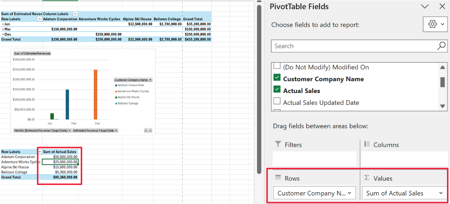Open the Row Labels filter in top pivot table
450x204 pixels.
[x=40, y=19]
